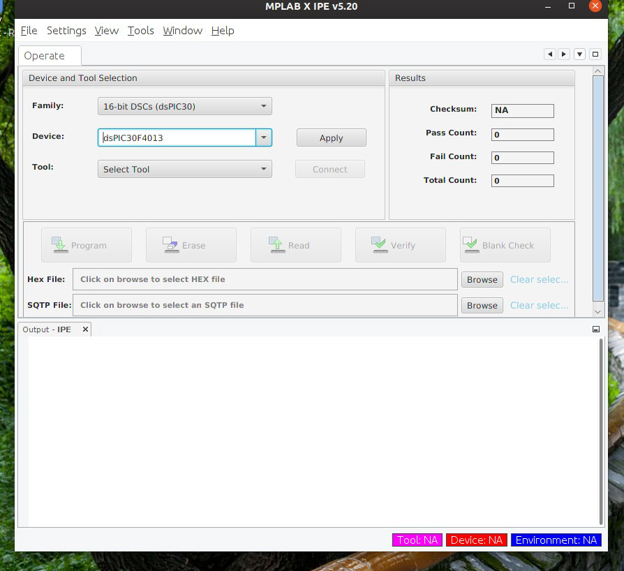The width and height of the screenshot is (624, 571).
Task: Click the Read button
Action: (x=296, y=245)
